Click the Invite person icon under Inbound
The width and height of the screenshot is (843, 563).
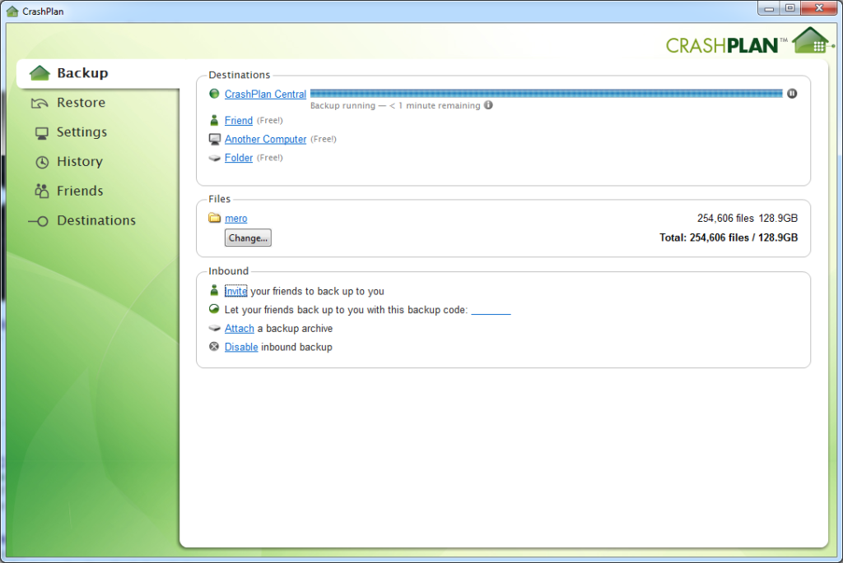214,290
